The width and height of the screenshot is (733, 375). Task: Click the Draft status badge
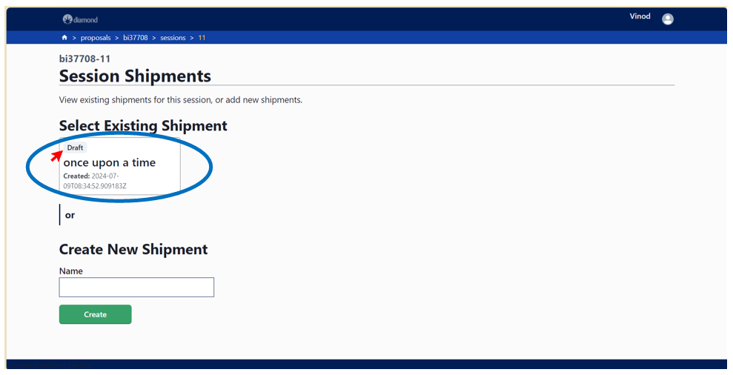tap(75, 147)
